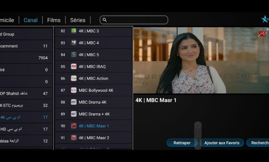Click the MBC 5 channel logo icon
Viewport: 269px width, 162px height.
pyautogui.click(x=73, y=54)
